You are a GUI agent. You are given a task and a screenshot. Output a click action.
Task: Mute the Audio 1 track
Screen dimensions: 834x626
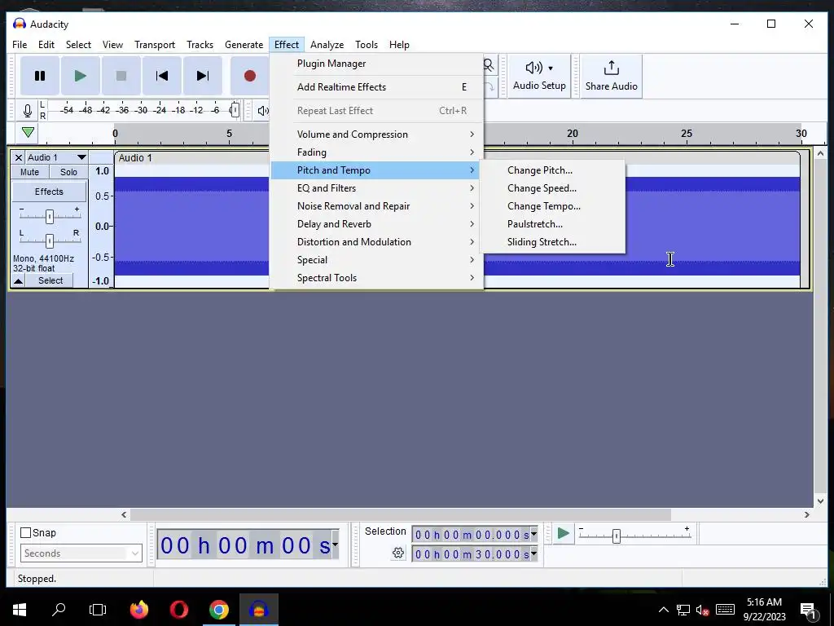coord(30,172)
